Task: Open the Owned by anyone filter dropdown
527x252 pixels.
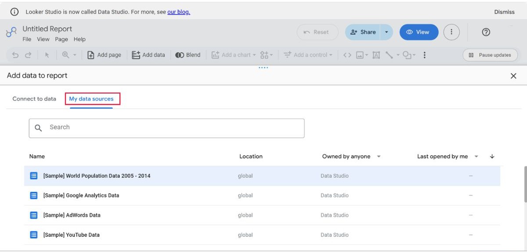Action: pos(351,156)
